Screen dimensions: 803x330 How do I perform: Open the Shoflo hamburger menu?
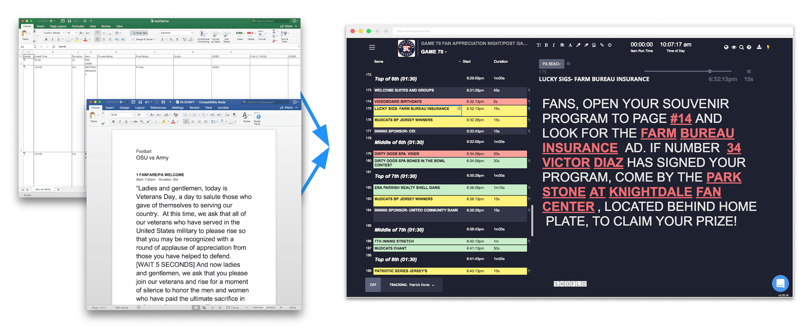coord(372,47)
